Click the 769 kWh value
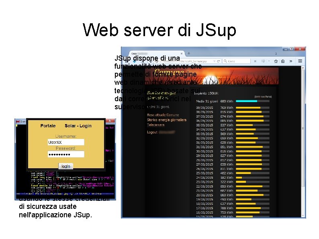Viewport: 319px width, 239px height. pos(227,108)
